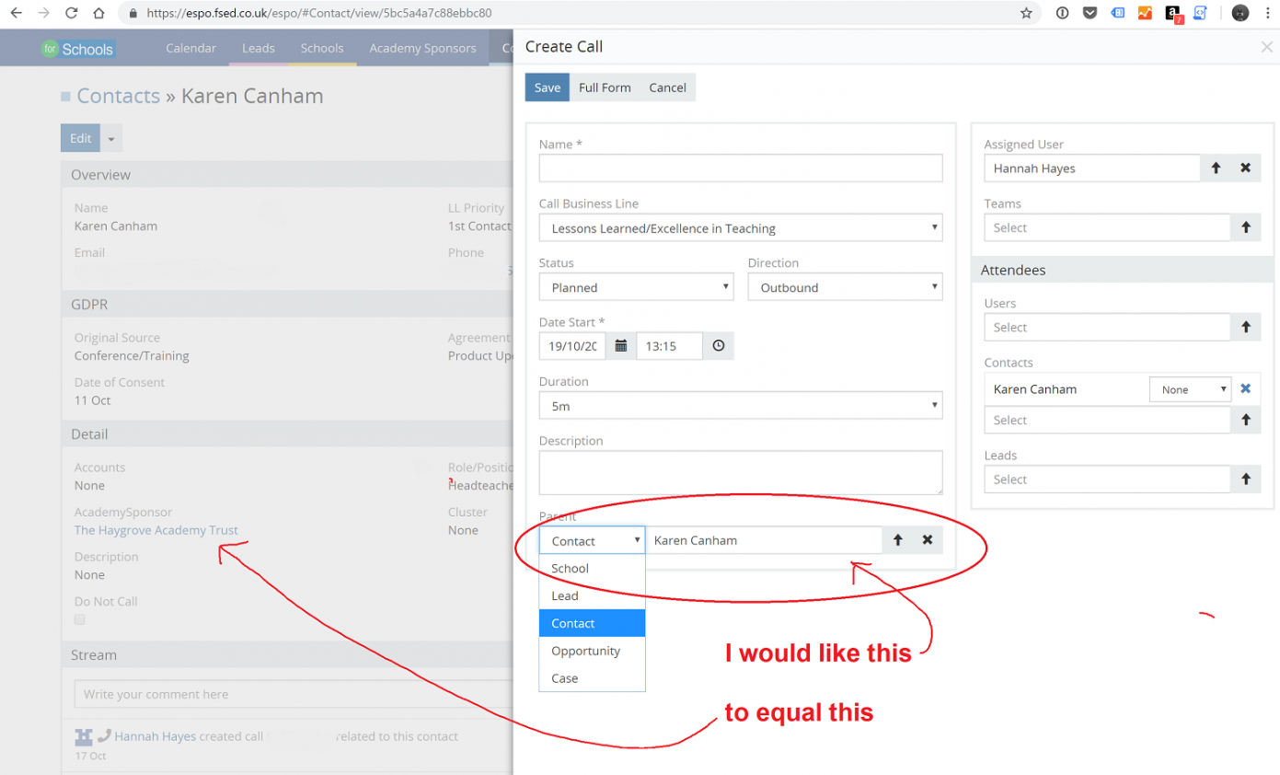Image resolution: width=1280 pixels, height=775 pixels.
Task: Click the Assigned User field Hannah Hayes
Action: pos(1092,168)
